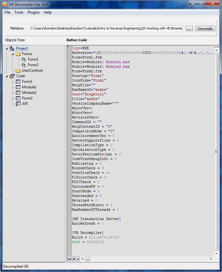Select the UserControls label
The image size is (222, 272).
click(x=32, y=70)
